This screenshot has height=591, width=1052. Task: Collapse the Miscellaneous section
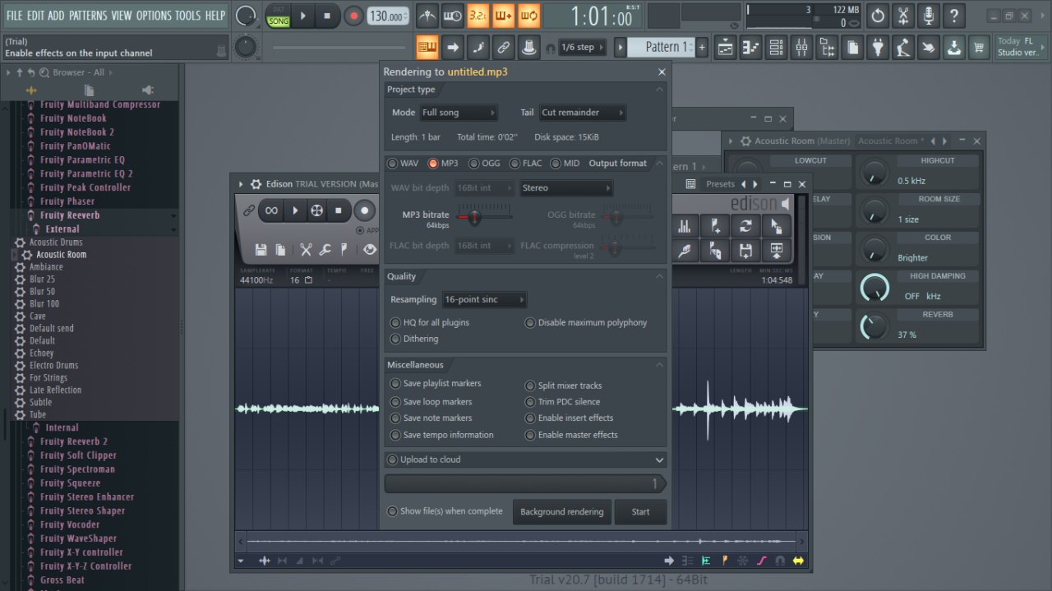(659, 365)
